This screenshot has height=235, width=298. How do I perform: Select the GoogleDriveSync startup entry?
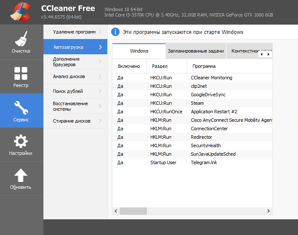pyautogui.click(x=192, y=95)
